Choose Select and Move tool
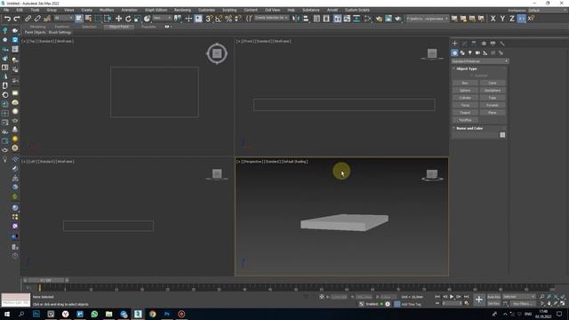This screenshot has height=320, width=569. tap(118, 19)
